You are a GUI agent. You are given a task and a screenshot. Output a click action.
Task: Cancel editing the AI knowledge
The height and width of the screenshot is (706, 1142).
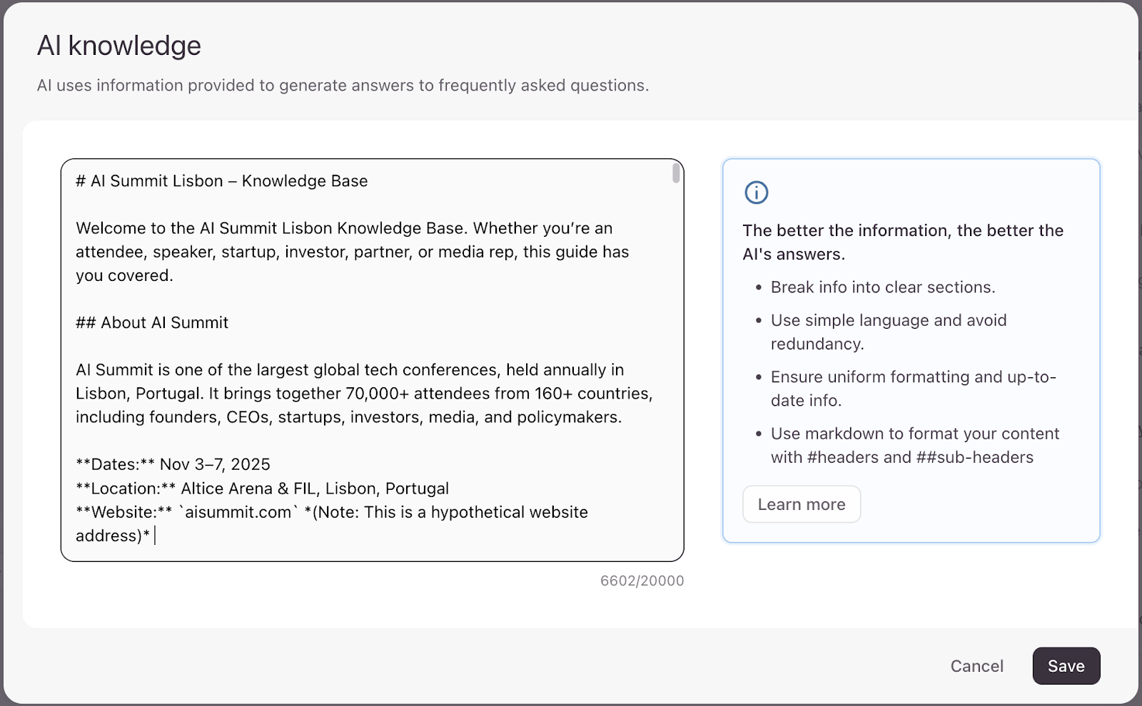[976, 665]
